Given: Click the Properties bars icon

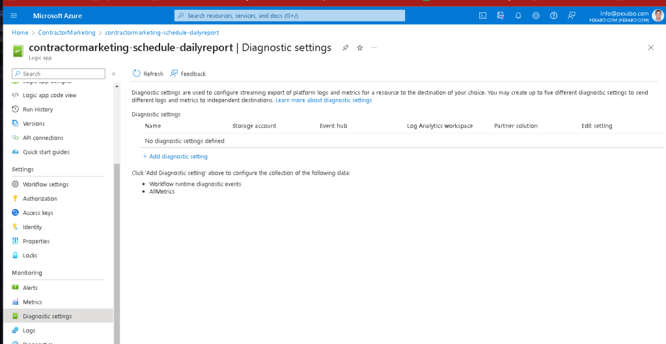Looking at the screenshot, I should tap(15, 241).
